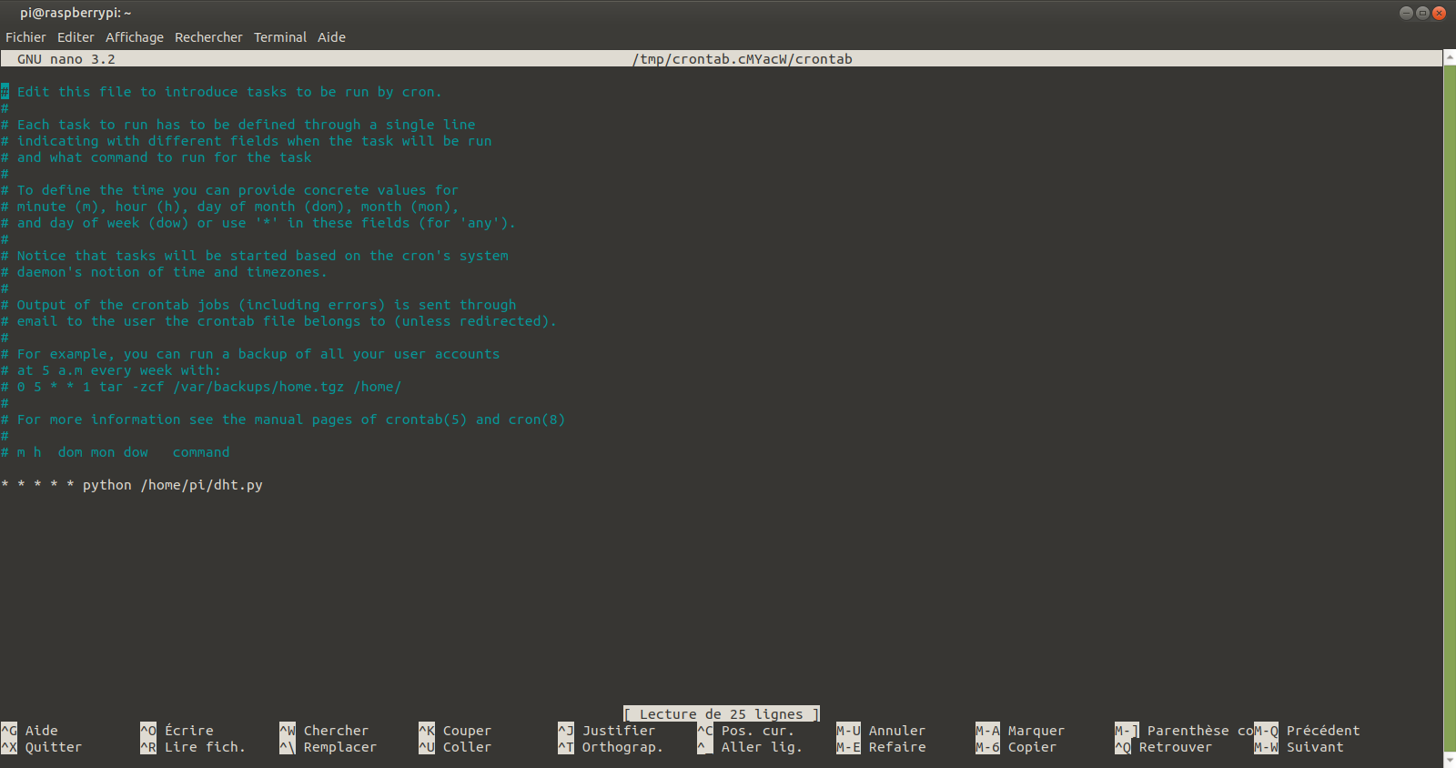Click the scrollbar up arrow
Screen dimensions: 1456x768
(1450, 57)
